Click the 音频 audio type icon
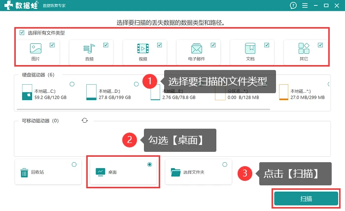The image size is (345, 211). (89, 48)
